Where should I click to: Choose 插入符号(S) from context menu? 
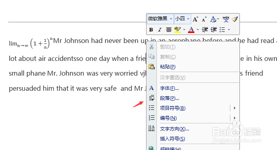point(193,139)
